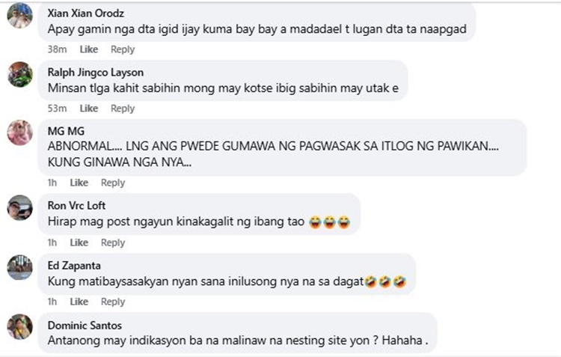Like Ralph Jingco Layson's comment
The width and height of the screenshot is (561, 357).
[89, 109]
